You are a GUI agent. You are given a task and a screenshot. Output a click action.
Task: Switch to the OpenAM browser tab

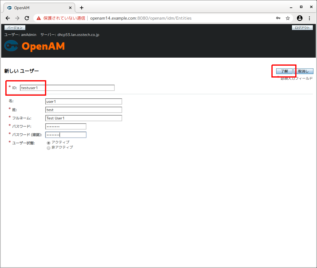pos(39,8)
